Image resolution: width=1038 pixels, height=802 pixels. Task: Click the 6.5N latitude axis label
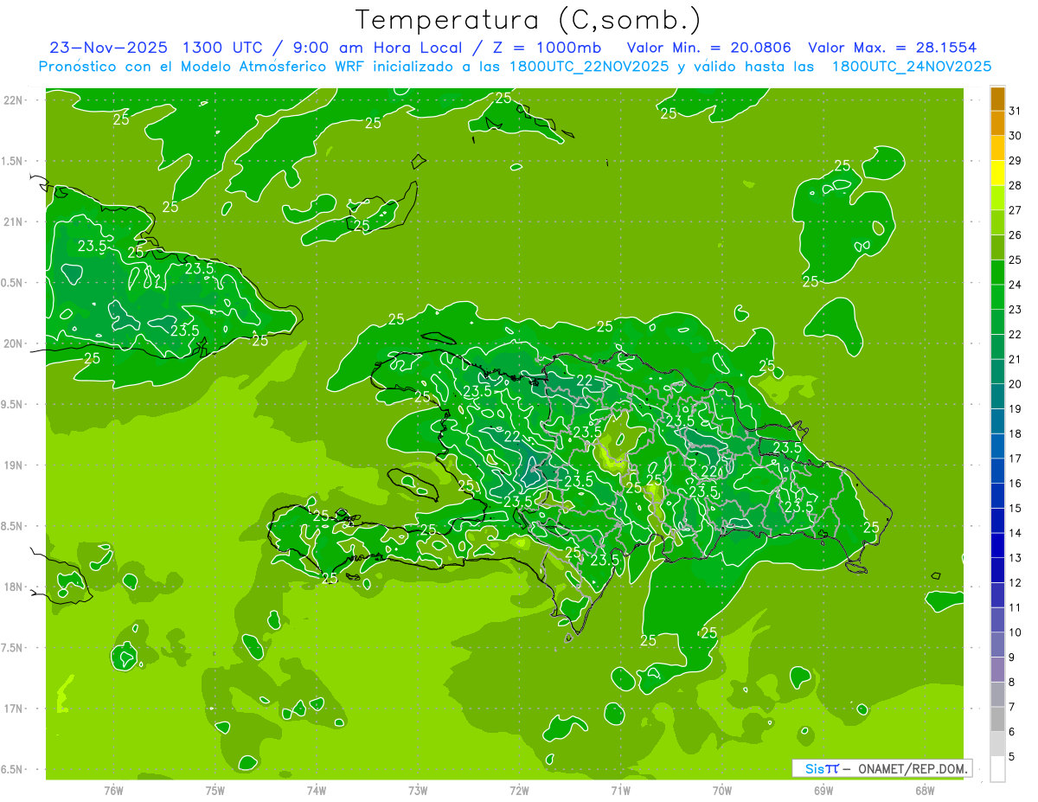click(13, 770)
